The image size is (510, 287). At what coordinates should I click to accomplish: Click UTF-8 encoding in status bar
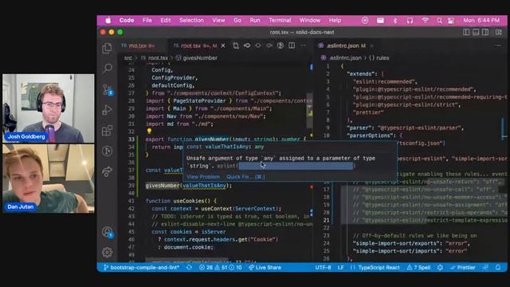[323, 268]
